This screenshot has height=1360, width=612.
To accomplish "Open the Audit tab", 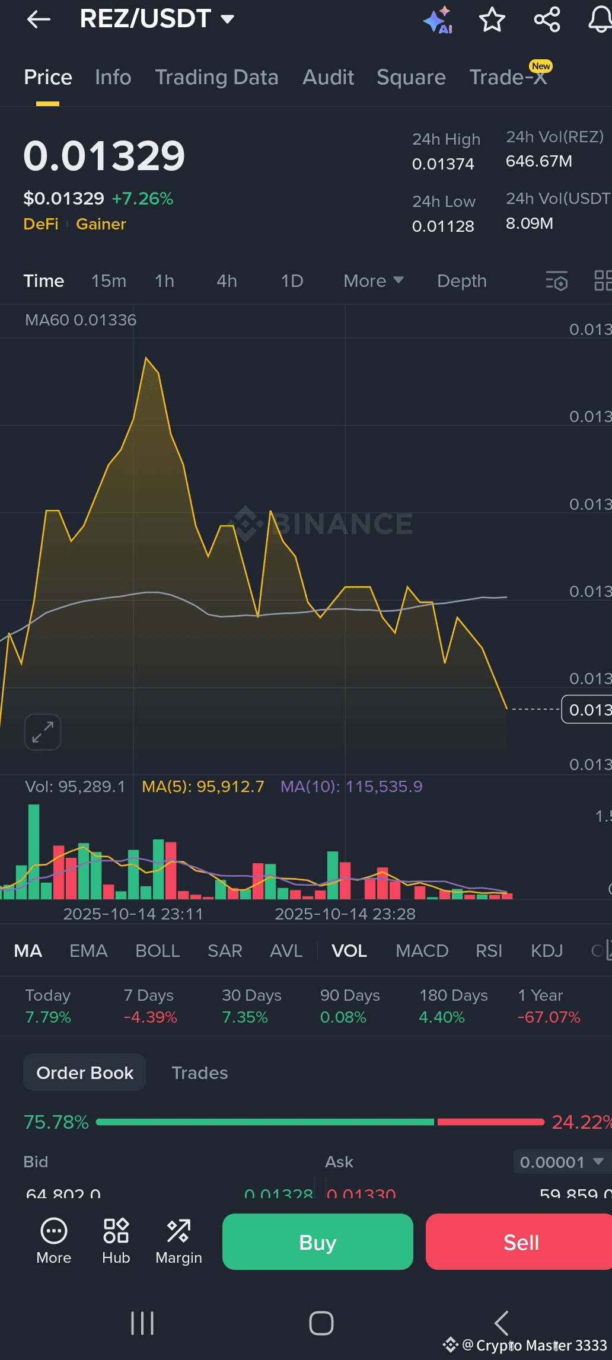I will pos(328,77).
